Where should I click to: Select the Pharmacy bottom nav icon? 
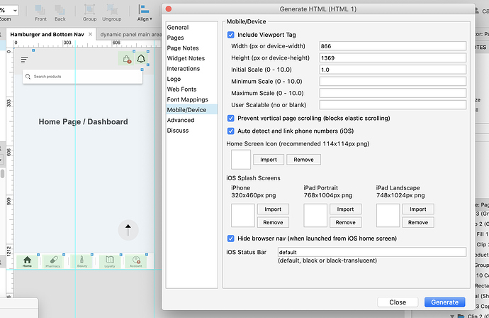point(52,261)
